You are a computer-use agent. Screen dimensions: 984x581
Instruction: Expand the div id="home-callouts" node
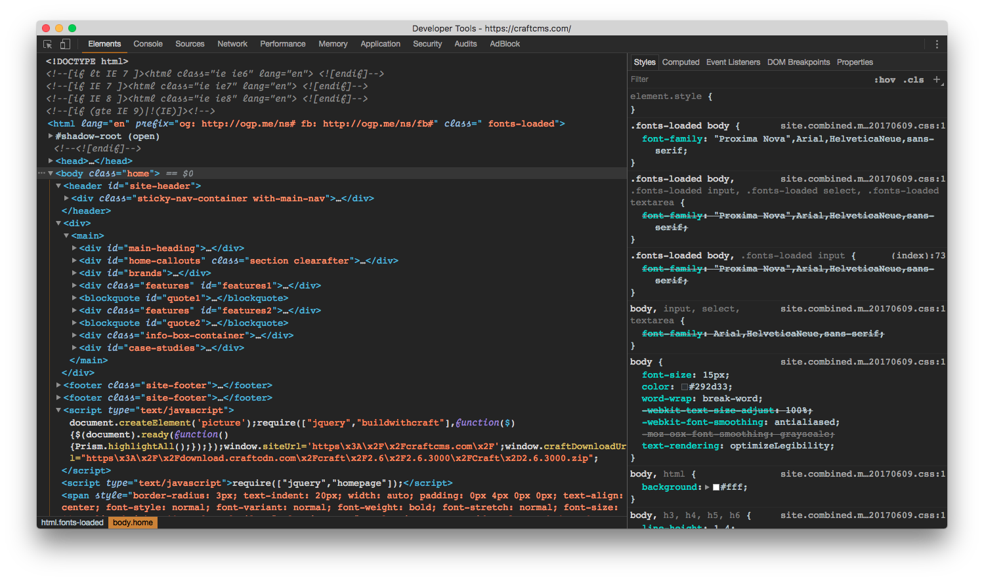coord(74,260)
